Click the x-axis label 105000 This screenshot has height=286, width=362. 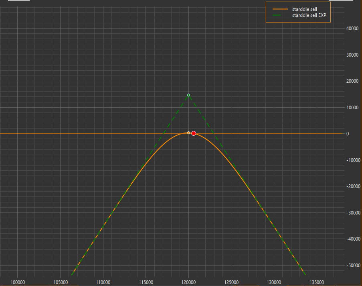point(61,282)
